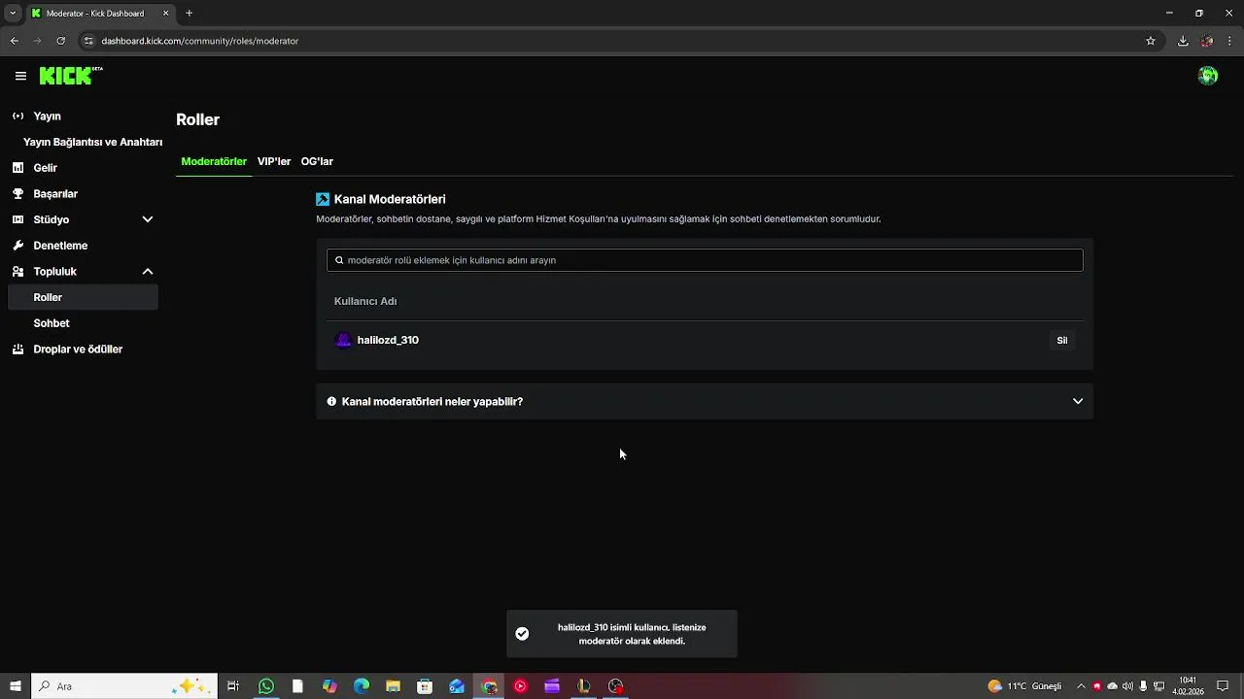Click the Kanal Moderatörleri sword icon
This screenshot has width=1244, height=699.
pos(323,199)
